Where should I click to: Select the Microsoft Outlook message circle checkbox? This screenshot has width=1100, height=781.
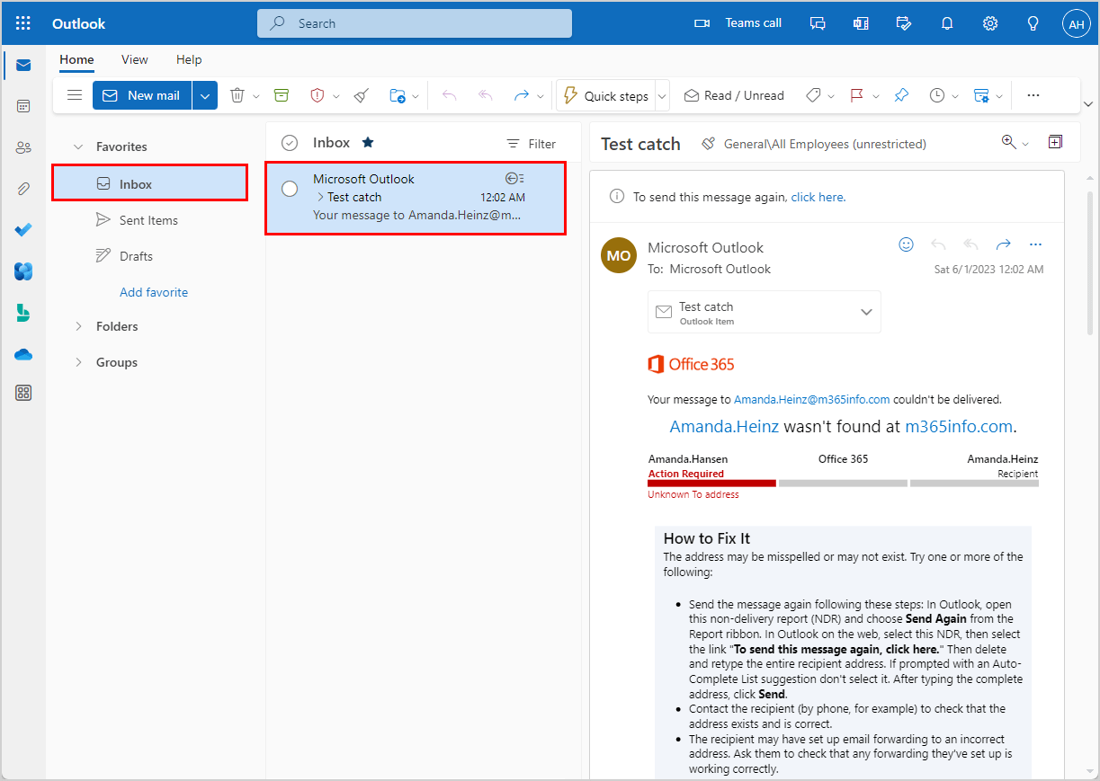tap(290, 189)
